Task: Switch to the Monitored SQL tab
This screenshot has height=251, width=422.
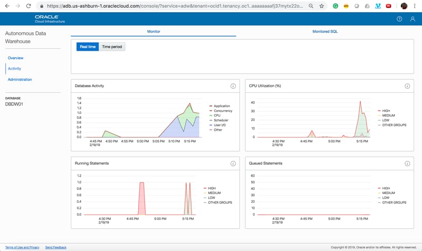Action: pyautogui.click(x=325, y=32)
